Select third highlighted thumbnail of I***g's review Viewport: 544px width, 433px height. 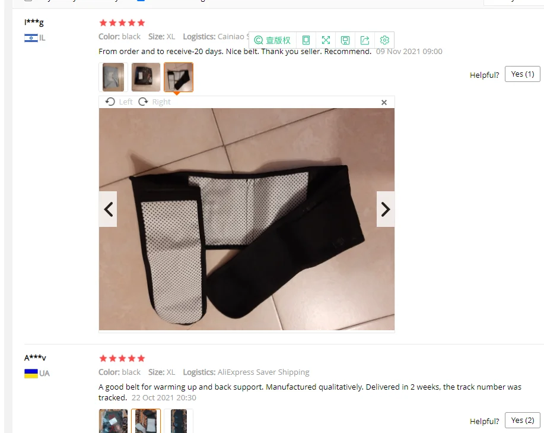click(x=179, y=77)
